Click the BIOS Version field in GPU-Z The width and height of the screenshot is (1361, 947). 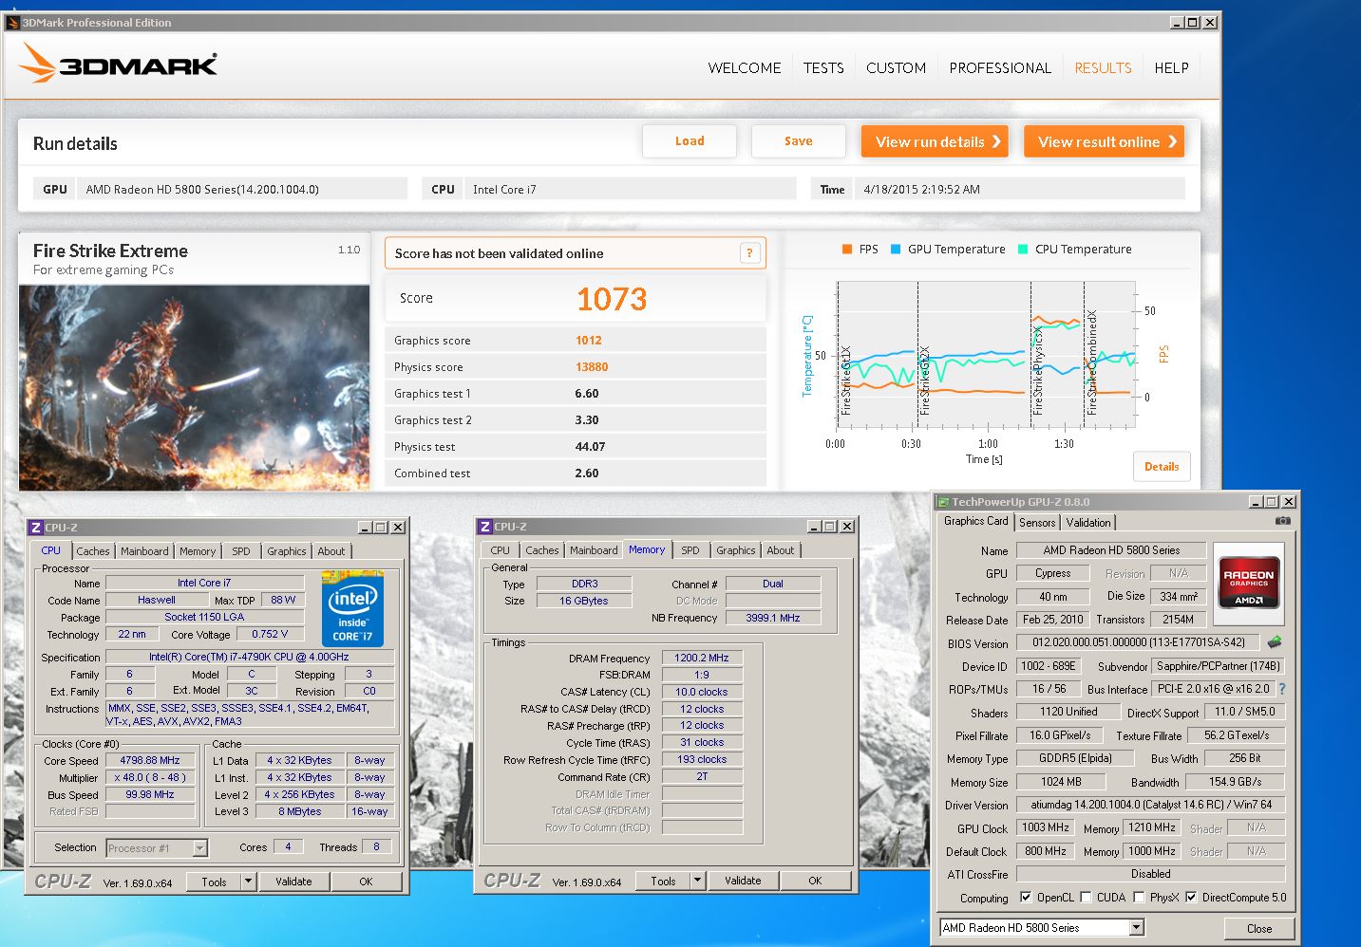[1138, 642]
